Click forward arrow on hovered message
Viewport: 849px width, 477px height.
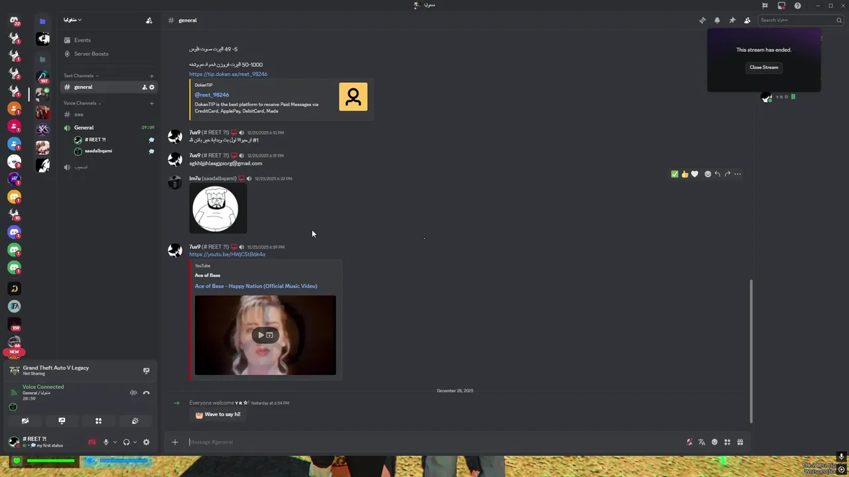point(727,174)
